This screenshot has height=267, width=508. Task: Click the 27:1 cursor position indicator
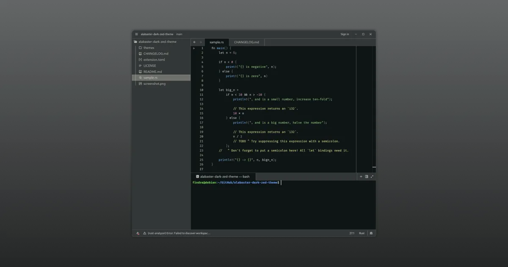352,233
